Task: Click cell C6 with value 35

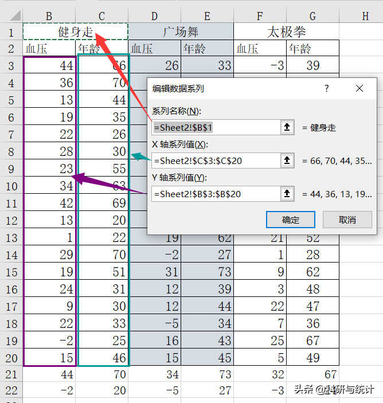Action: pos(103,117)
